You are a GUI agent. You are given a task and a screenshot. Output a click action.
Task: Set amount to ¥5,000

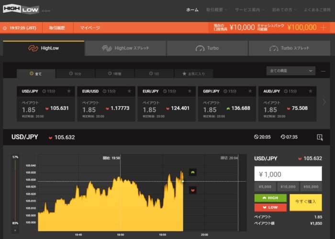point(265,187)
